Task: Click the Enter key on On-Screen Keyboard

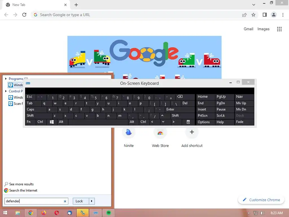Action: tap(180, 109)
